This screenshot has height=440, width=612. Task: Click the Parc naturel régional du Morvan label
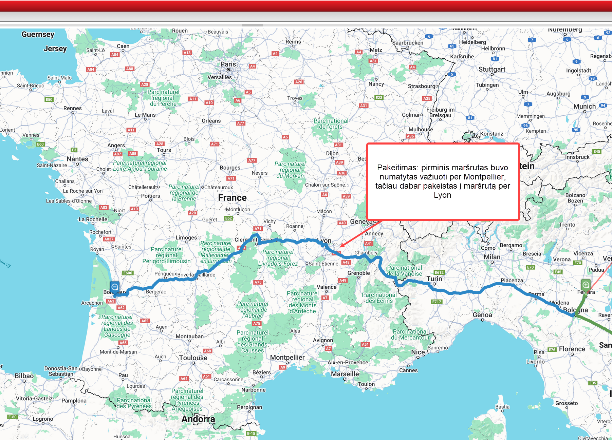pos(290,170)
